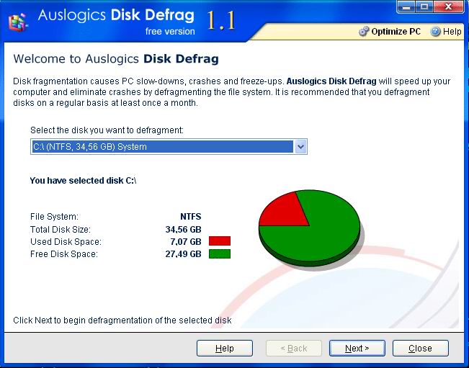Click the 'Free Disk Space:' label
Viewport: 469px width, 368px height.
pos(64,254)
